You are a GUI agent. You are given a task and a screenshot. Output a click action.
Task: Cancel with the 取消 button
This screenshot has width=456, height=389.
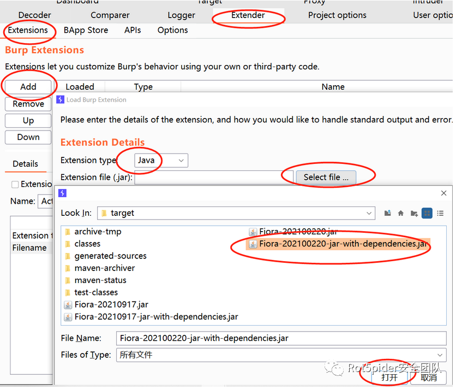click(429, 378)
